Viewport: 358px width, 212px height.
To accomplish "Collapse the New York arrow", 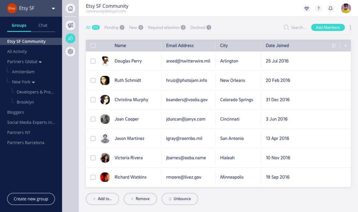I will (33, 82).
